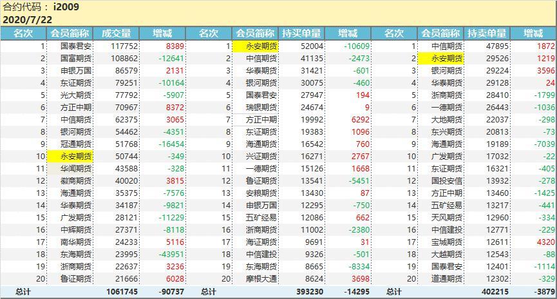The image size is (557, 299).
Task: Select the short position value 28410
Action: point(497,95)
